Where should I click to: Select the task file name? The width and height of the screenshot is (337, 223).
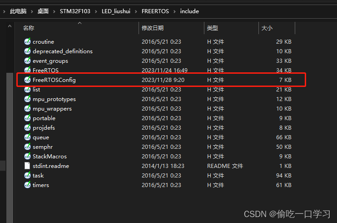tap(38, 175)
